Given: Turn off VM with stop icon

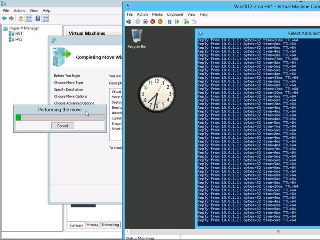Looking at the screenshot, I should click(145, 22).
